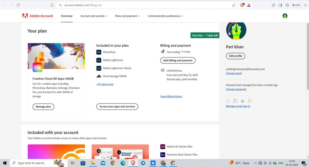Click the Edit profile button
309x167 pixels.
coord(235,56)
